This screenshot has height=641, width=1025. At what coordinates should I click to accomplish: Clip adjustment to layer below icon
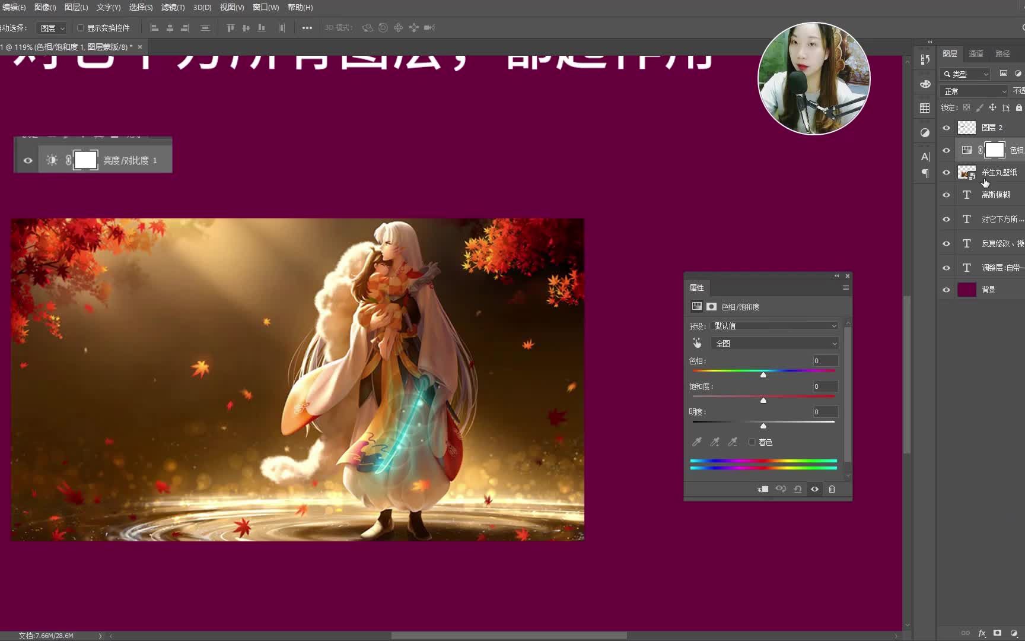pos(763,489)
